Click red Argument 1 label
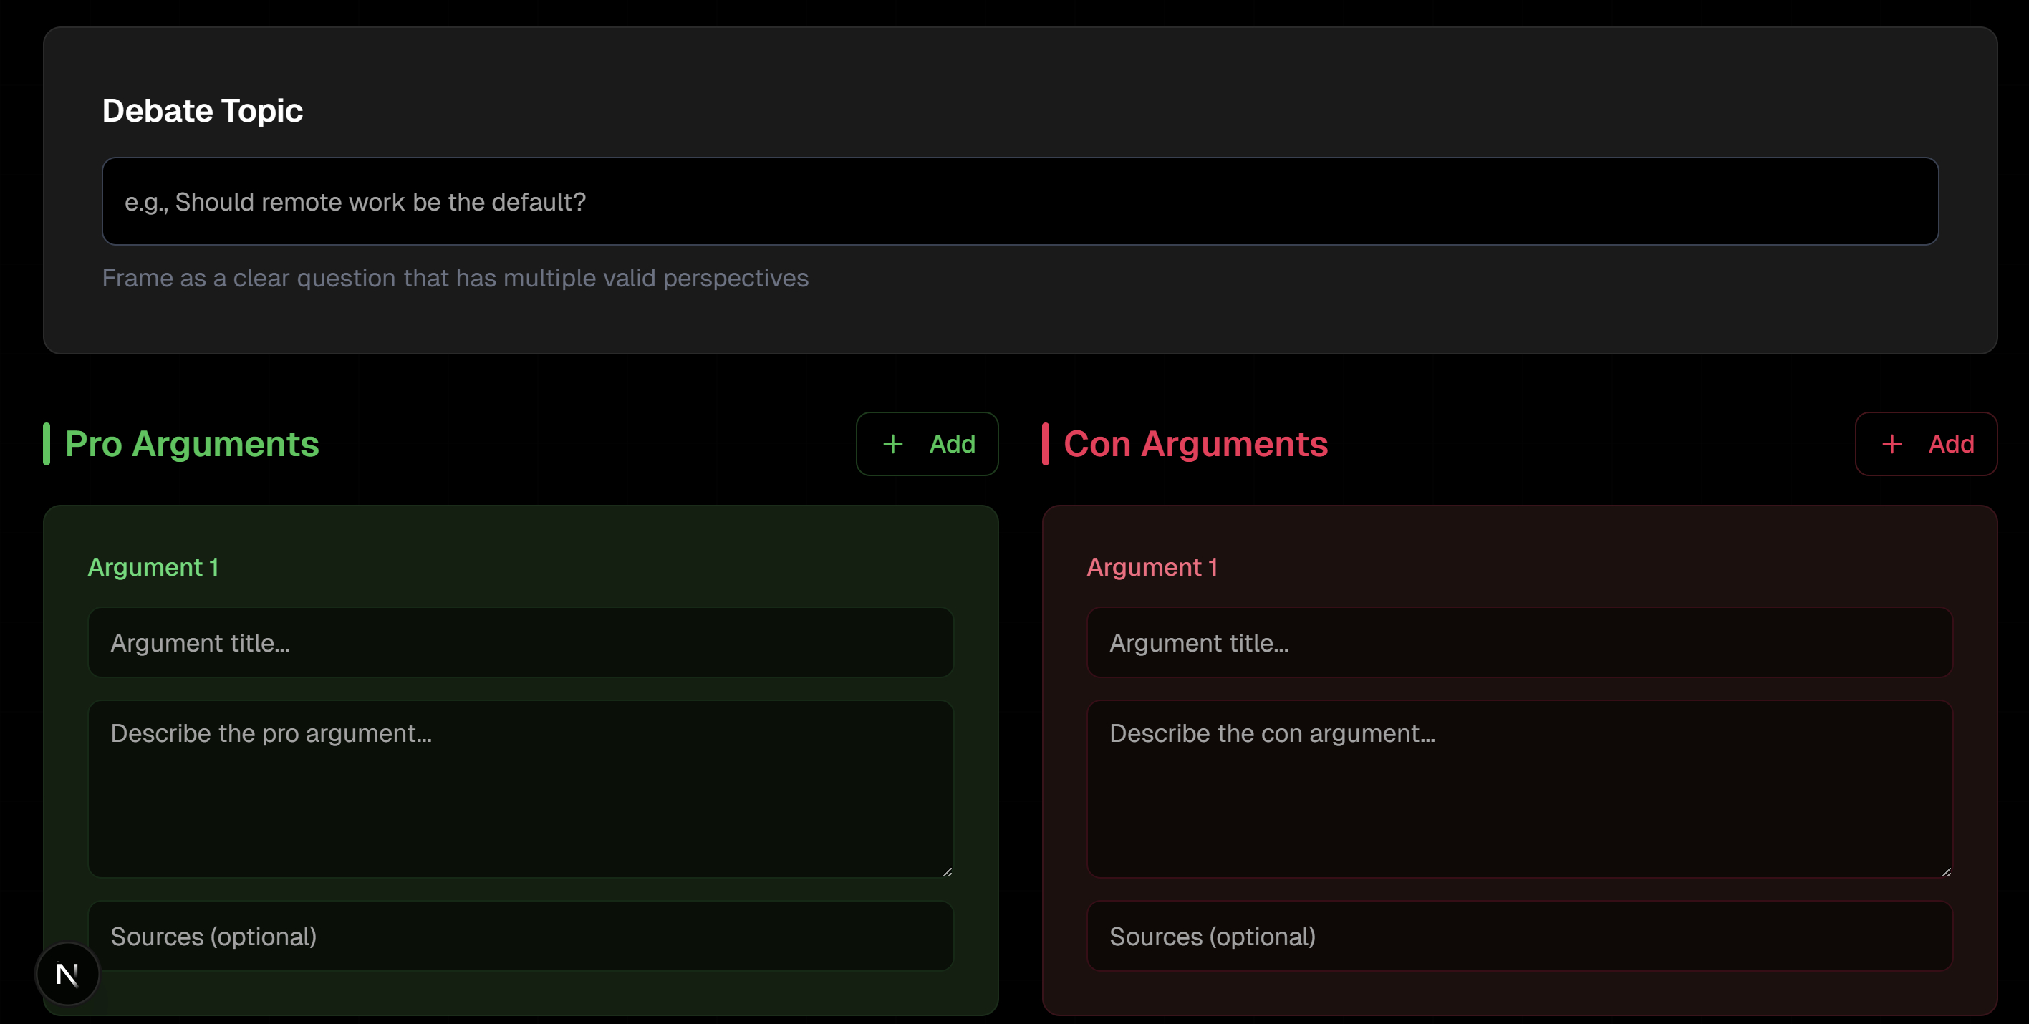Image resolution: width=2029 pixels, height=1024 pixels. tap(1152, 567)
